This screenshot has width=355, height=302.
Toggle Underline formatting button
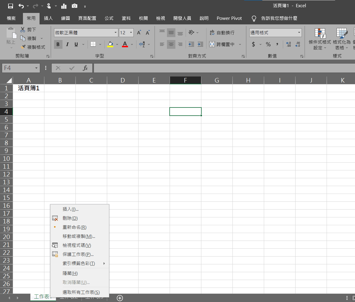coord(76,44)
